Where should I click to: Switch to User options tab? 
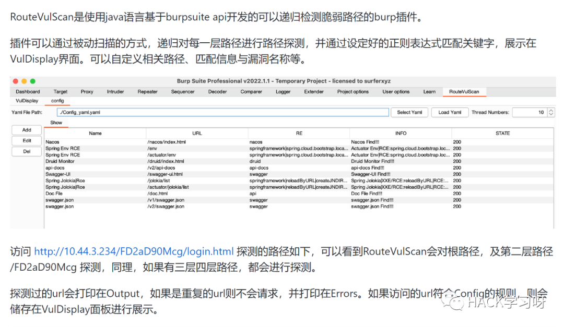tap(396, 92)
